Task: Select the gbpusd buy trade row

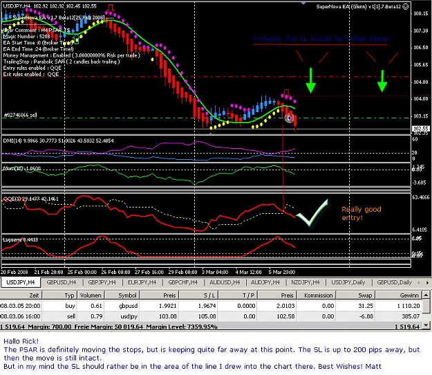Action: pos(211,306)
